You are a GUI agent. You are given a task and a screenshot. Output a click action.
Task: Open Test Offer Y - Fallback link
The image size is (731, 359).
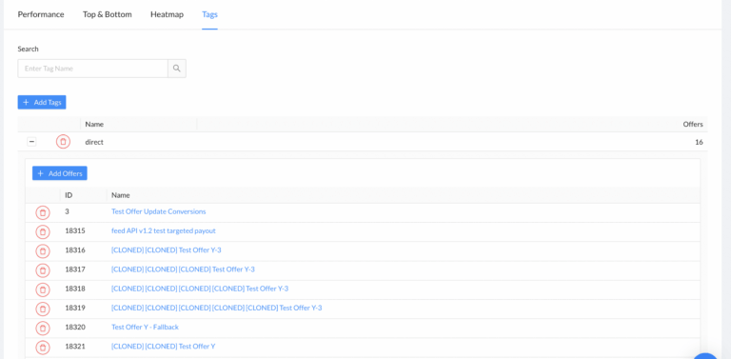pos(145,327)
